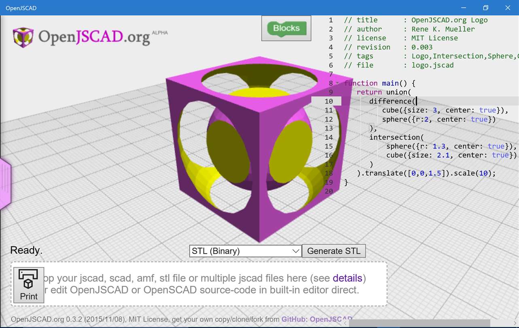Restore down the OpenJSCAD window
This screenshot has height=328, width=519.
point(485,8)
